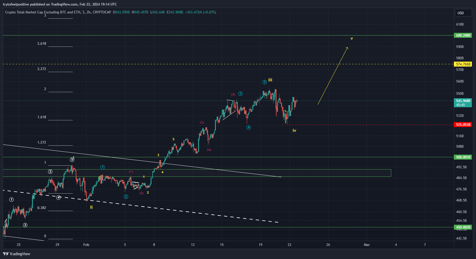The image size is (476, 259).
Task: Click the 2.618 Fibonacci level label
Action: [42, 44]
